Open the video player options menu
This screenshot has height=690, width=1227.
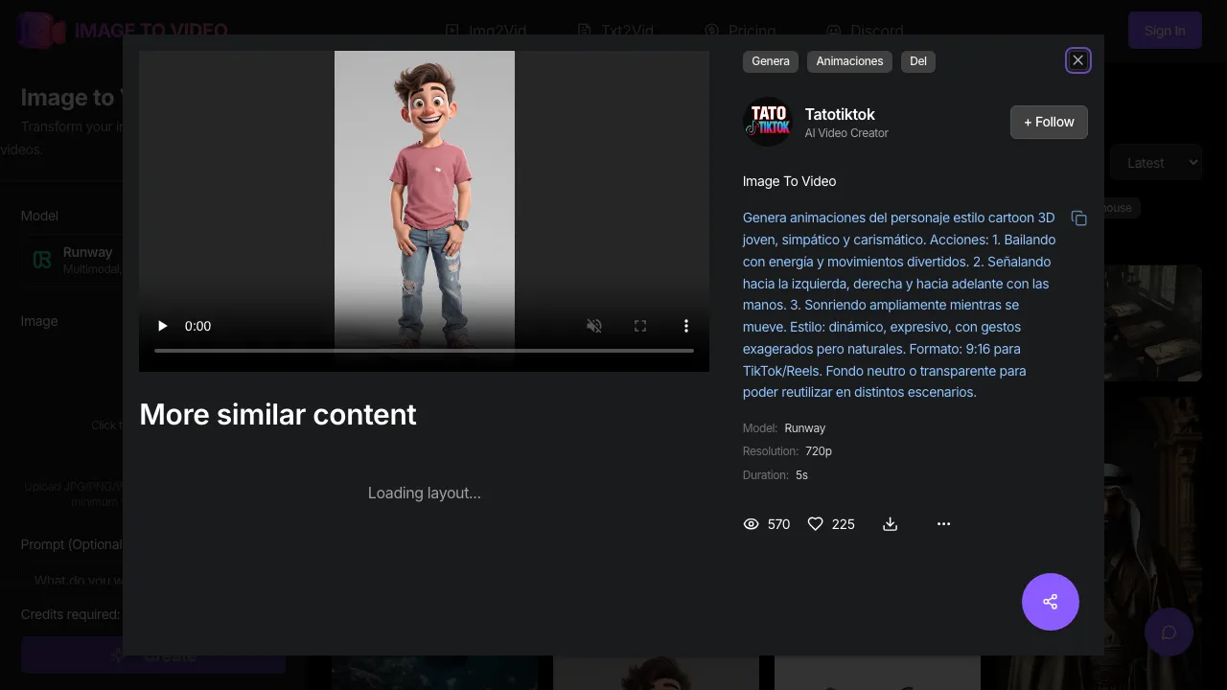(x=686, y=326)
